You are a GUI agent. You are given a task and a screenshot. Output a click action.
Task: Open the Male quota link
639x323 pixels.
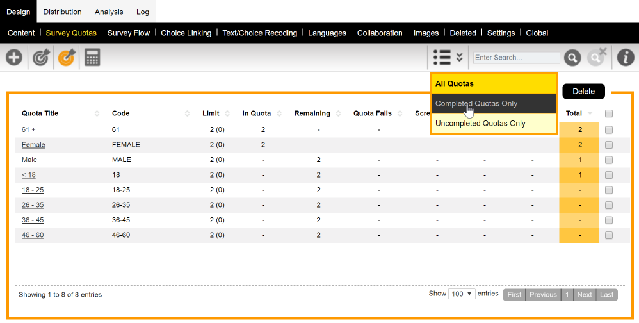(x=29, y=160)
